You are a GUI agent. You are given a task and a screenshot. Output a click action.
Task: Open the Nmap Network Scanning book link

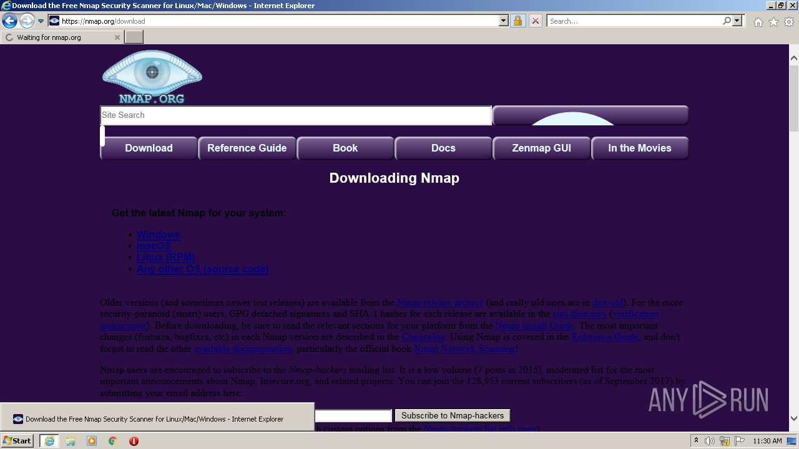point(464,349)
